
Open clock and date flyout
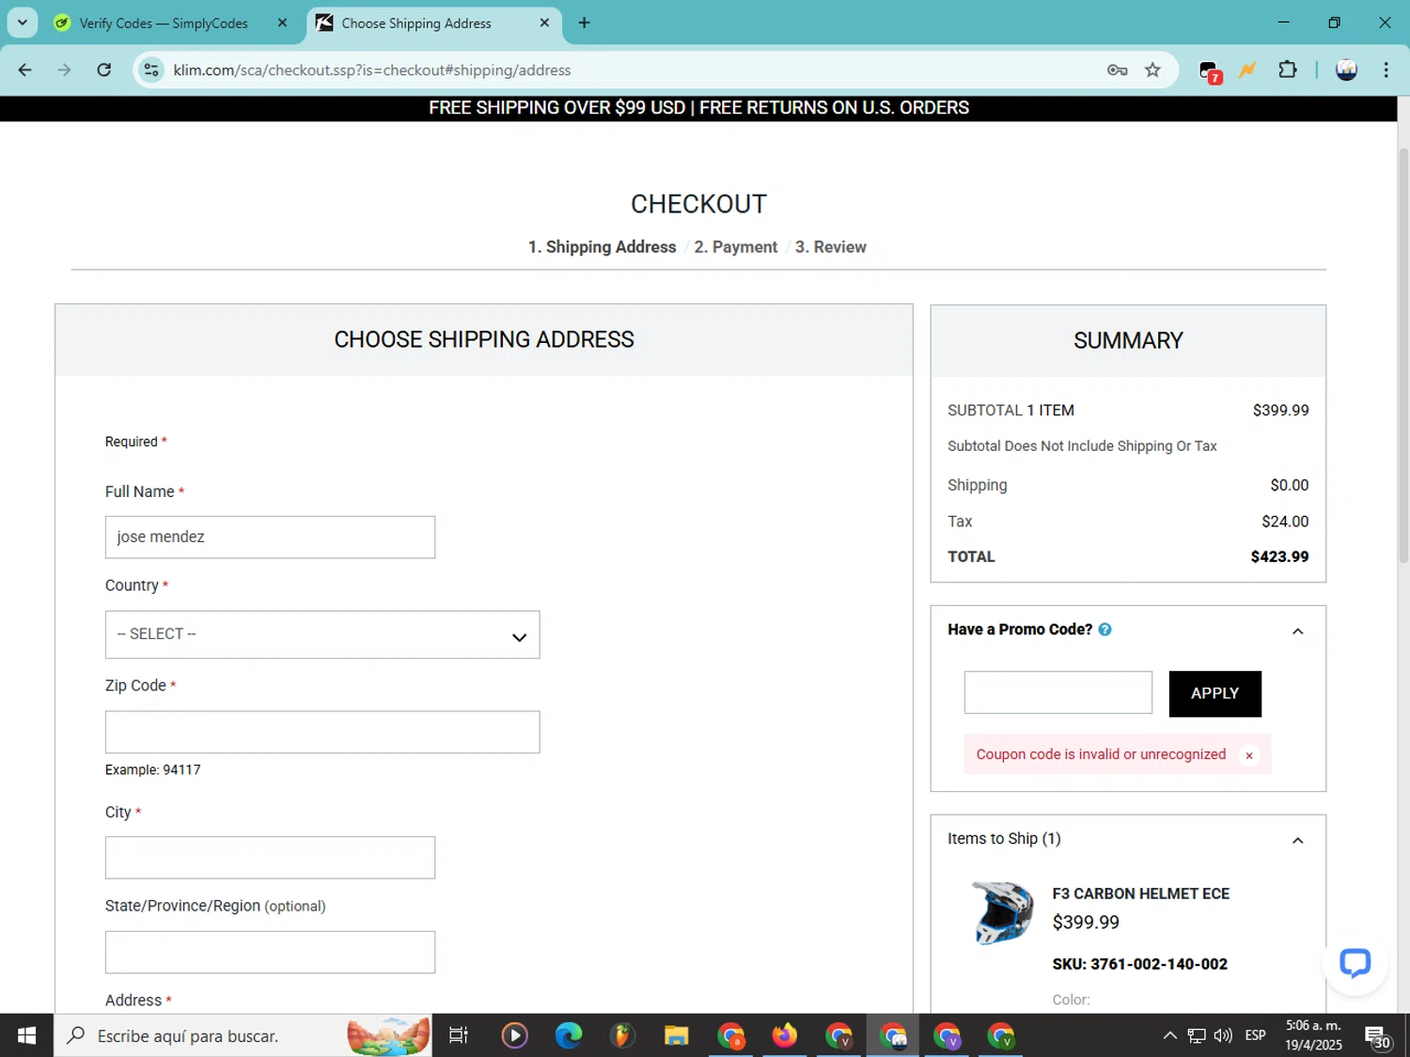1313,1035
